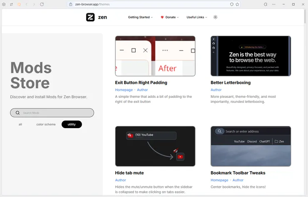Click the magnifier icon in Search Mods
The width and height of the screenshot is (308, 197).
[17, 113]
